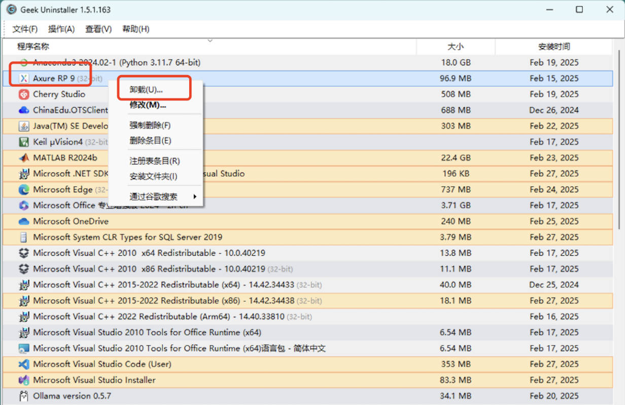
Task: Click the Visual C++ 2010 x64 icon
Action: pyautogui.click(x=24, y=253)
